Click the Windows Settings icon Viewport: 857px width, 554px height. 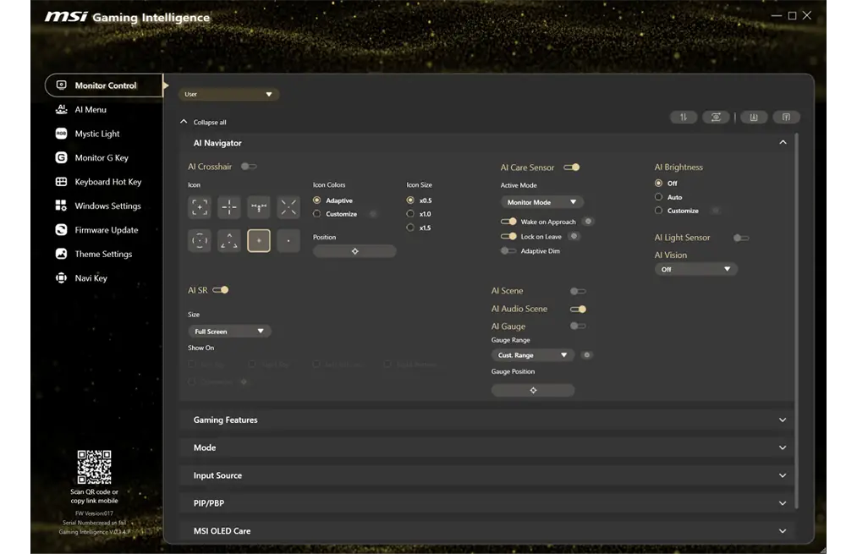pyautogui.click(x=61, y=206)
